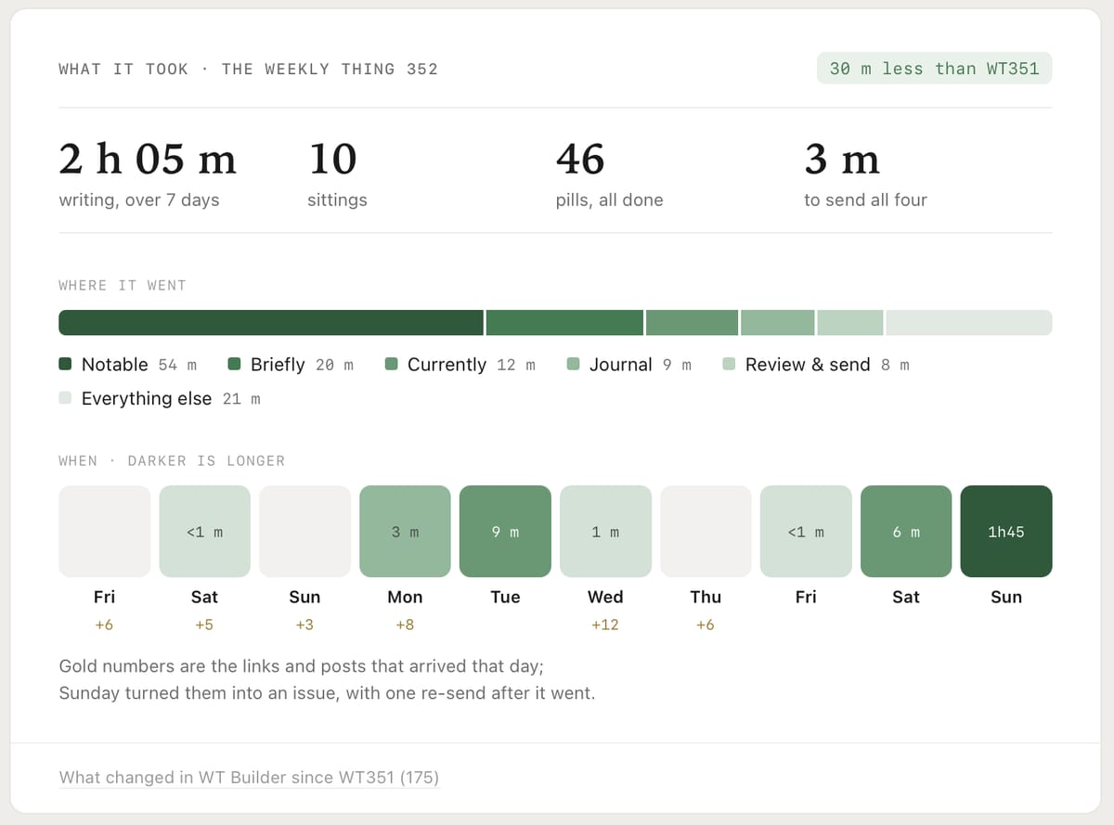This screenshot has height=825, width=1114.
Task: Click the '+12' gold number under Wed
Action: pos(605,625)
